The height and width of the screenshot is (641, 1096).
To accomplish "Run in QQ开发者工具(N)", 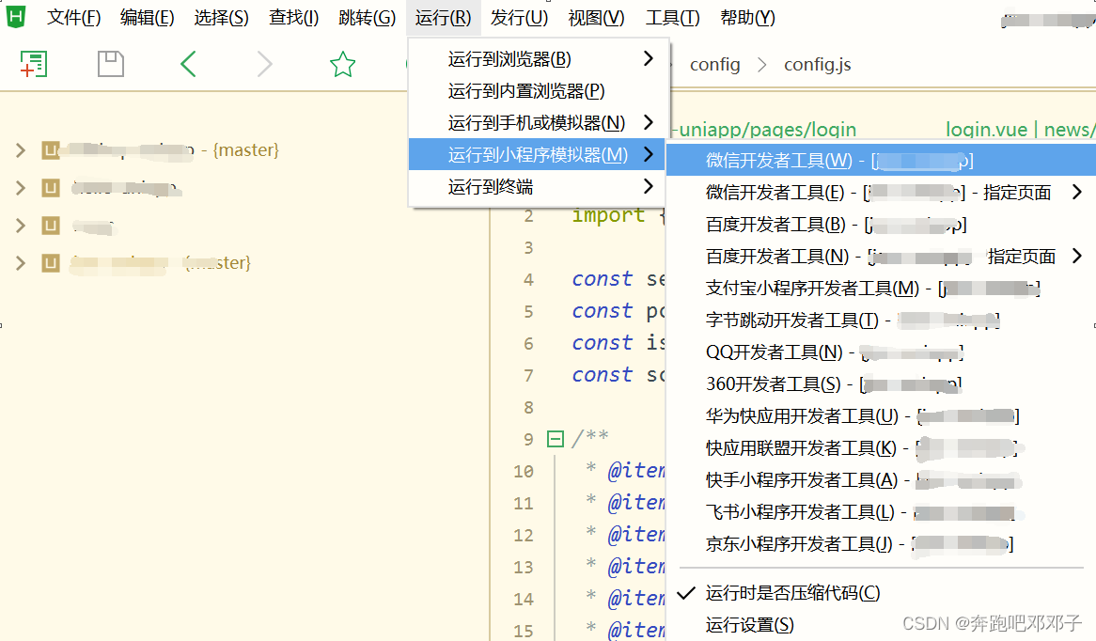I will [x=881, y=352].
